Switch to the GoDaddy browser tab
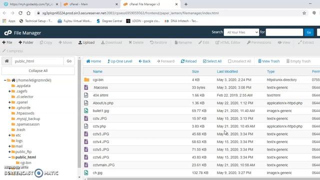This screenshot has width=320, height=180. [30, 4]
